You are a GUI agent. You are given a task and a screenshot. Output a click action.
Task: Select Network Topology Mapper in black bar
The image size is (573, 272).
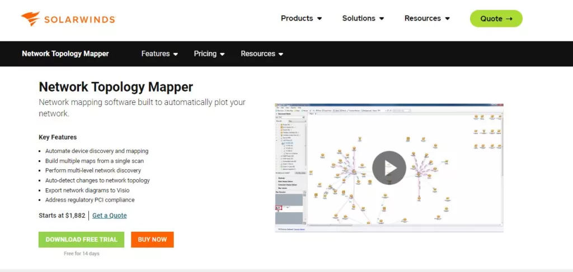[x=65, y=54]
